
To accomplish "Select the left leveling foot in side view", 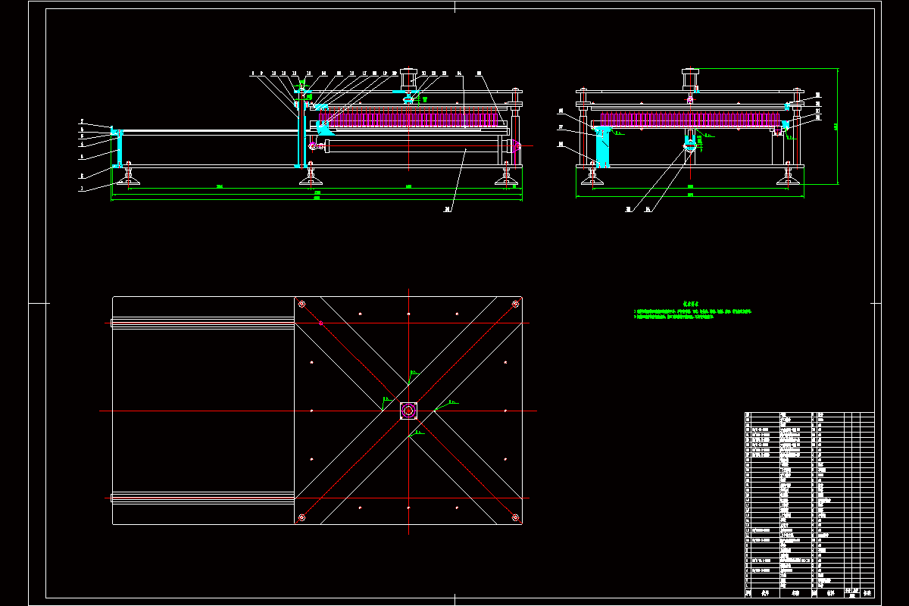I will coord(592,175).
